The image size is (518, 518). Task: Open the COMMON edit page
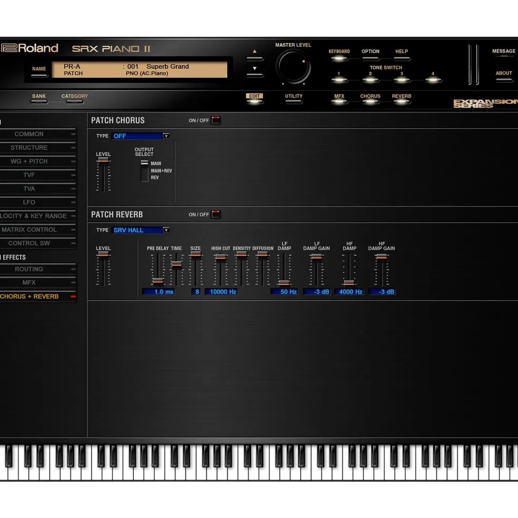coord(38,134)
